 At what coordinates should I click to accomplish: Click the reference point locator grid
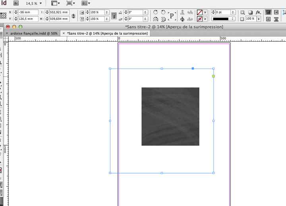[3, 15]
